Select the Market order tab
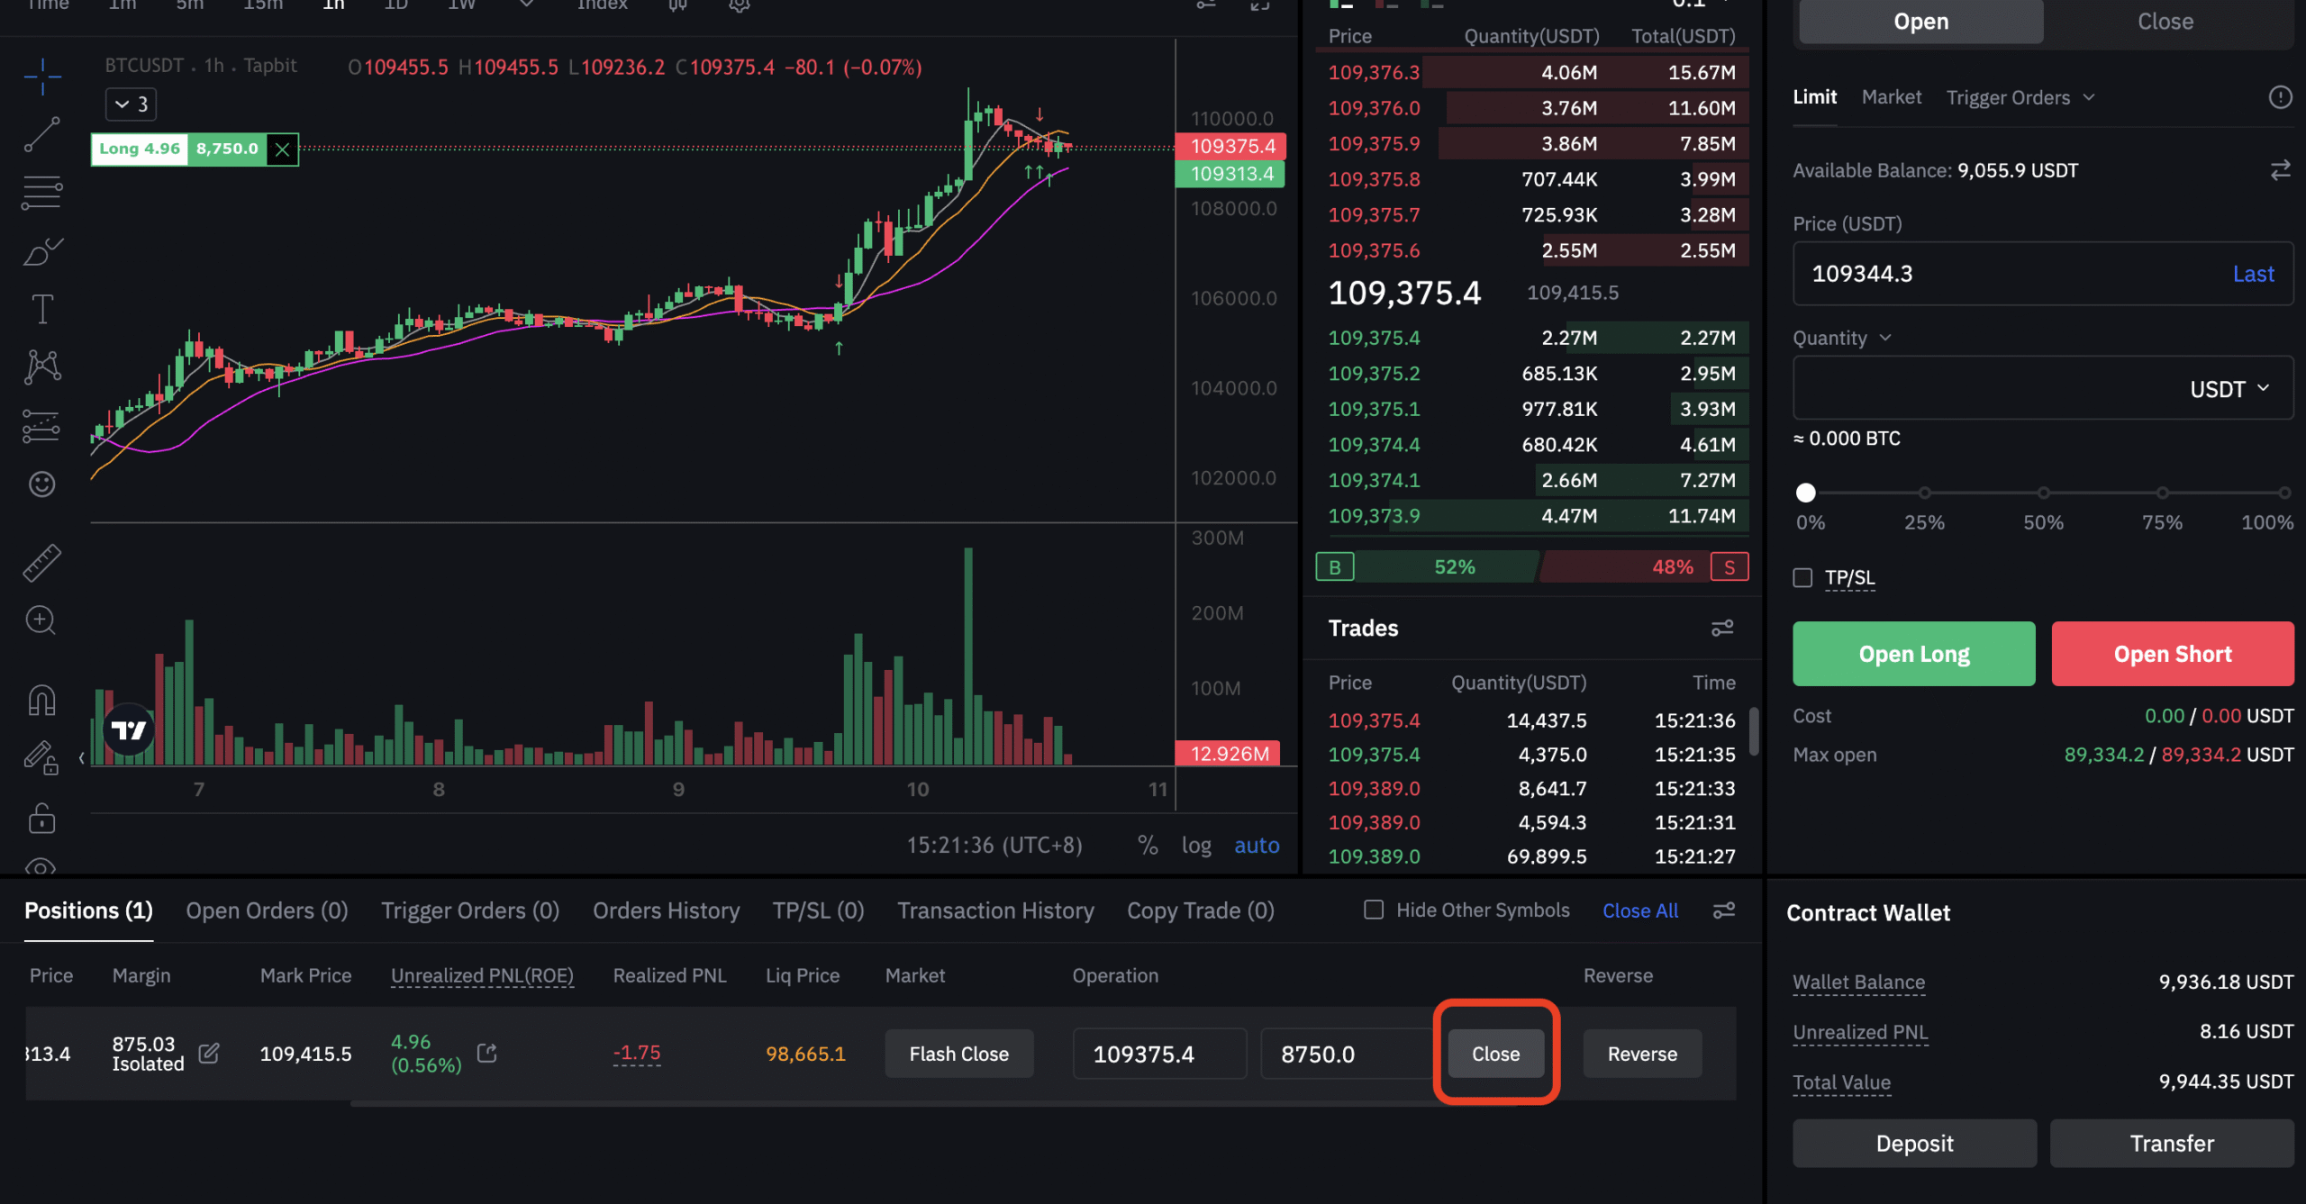Image resolution: width=2306 pixels, height=1204 pixels. click(1891, 97)
